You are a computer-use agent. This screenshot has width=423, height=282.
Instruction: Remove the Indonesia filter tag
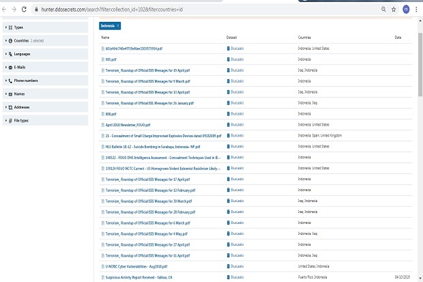click(x=118, y=26)
